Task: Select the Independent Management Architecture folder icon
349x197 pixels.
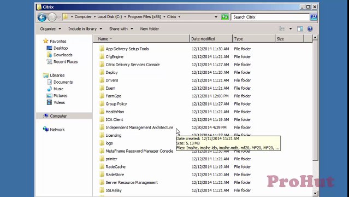Action: click(x=102, y=128)
